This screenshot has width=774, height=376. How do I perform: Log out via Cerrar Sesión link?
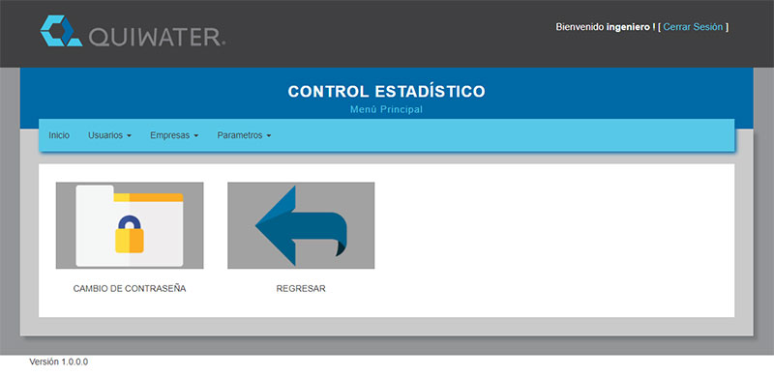coord(693,27)
